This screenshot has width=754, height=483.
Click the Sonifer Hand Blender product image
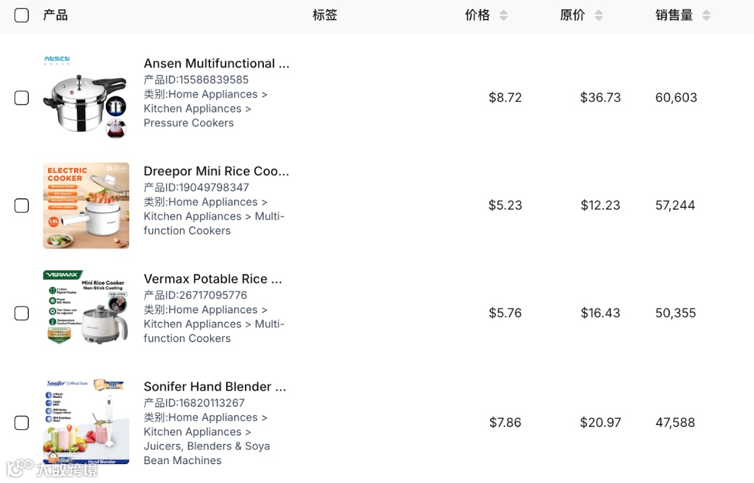click(86, 422)
